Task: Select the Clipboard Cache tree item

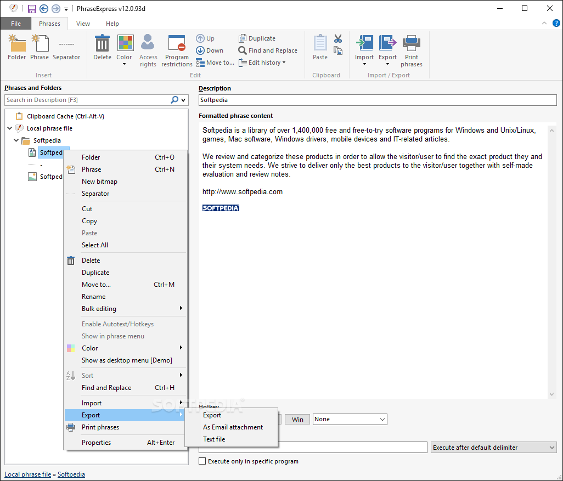Action: pos(60,116)
